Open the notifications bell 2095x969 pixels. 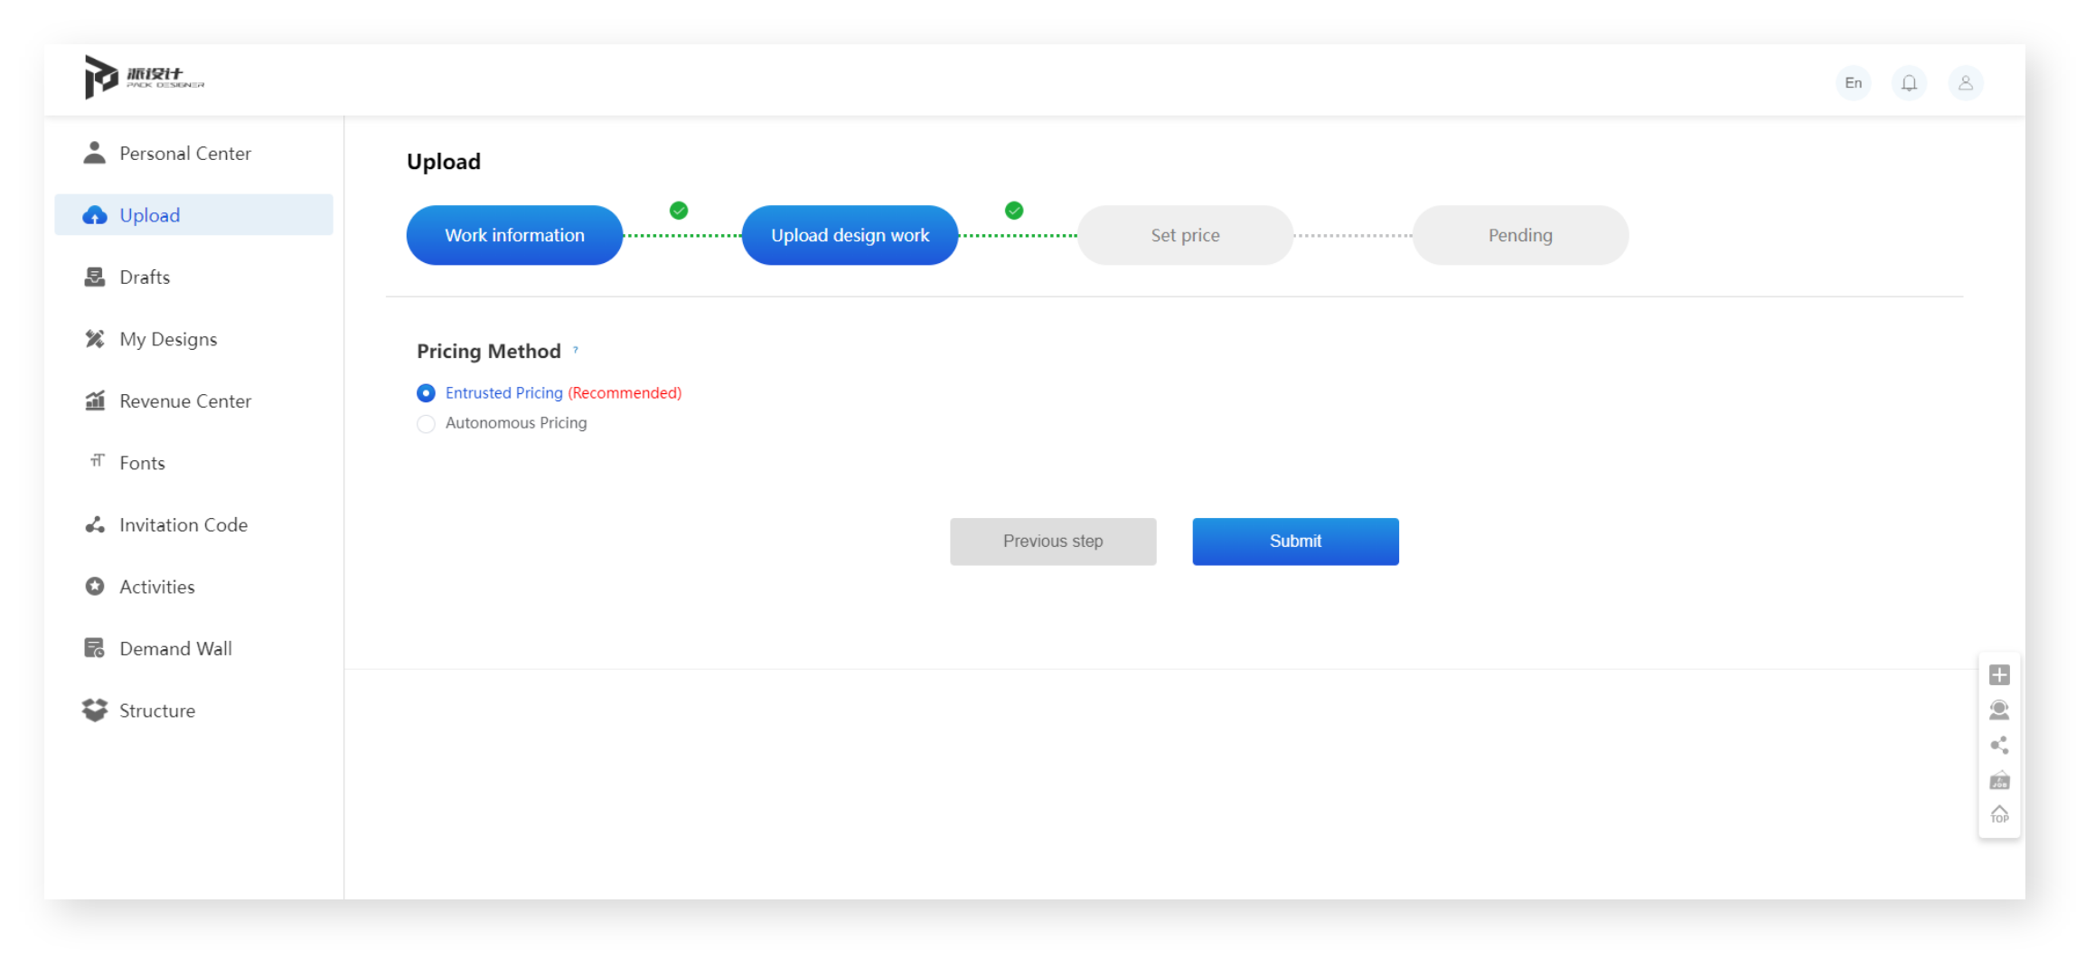point(1909,82)
